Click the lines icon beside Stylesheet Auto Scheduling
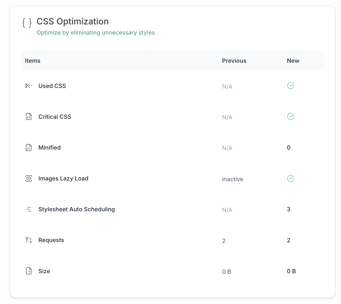 pyautogui.click(x=29, y=209)
